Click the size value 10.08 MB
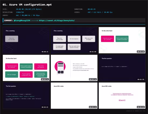Viewport: 148px width, 114px height. click(29, 9)
